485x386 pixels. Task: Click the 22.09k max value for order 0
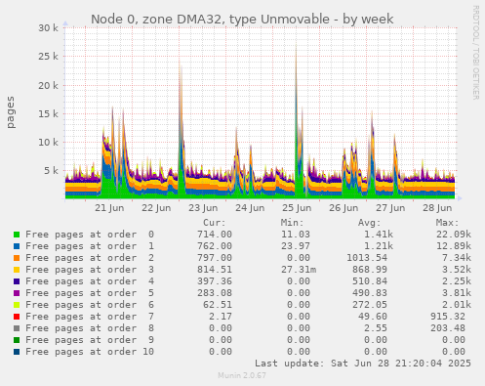(x=454, y=235)
